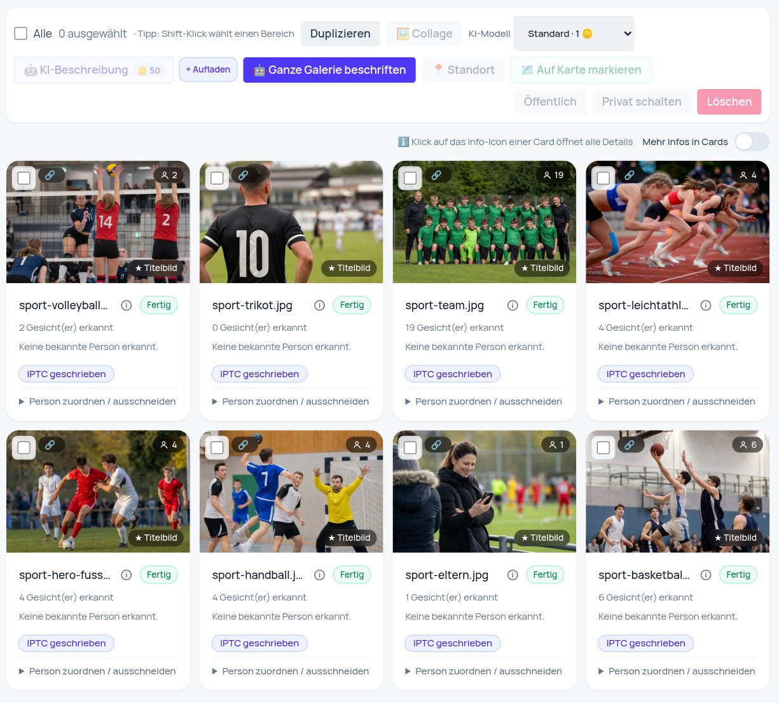This screenshot has width=779, height=703.
Task: Show info for sport-basketbal card
Action: point(706,575)
